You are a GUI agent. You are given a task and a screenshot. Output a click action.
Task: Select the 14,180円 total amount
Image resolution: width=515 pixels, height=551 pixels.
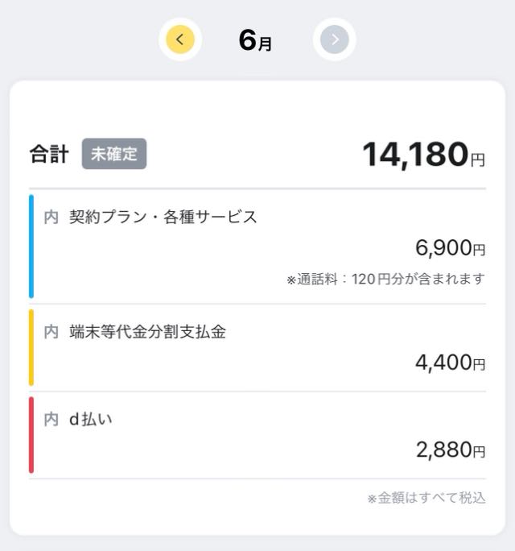pyautogui.click(x=424, y=155)
